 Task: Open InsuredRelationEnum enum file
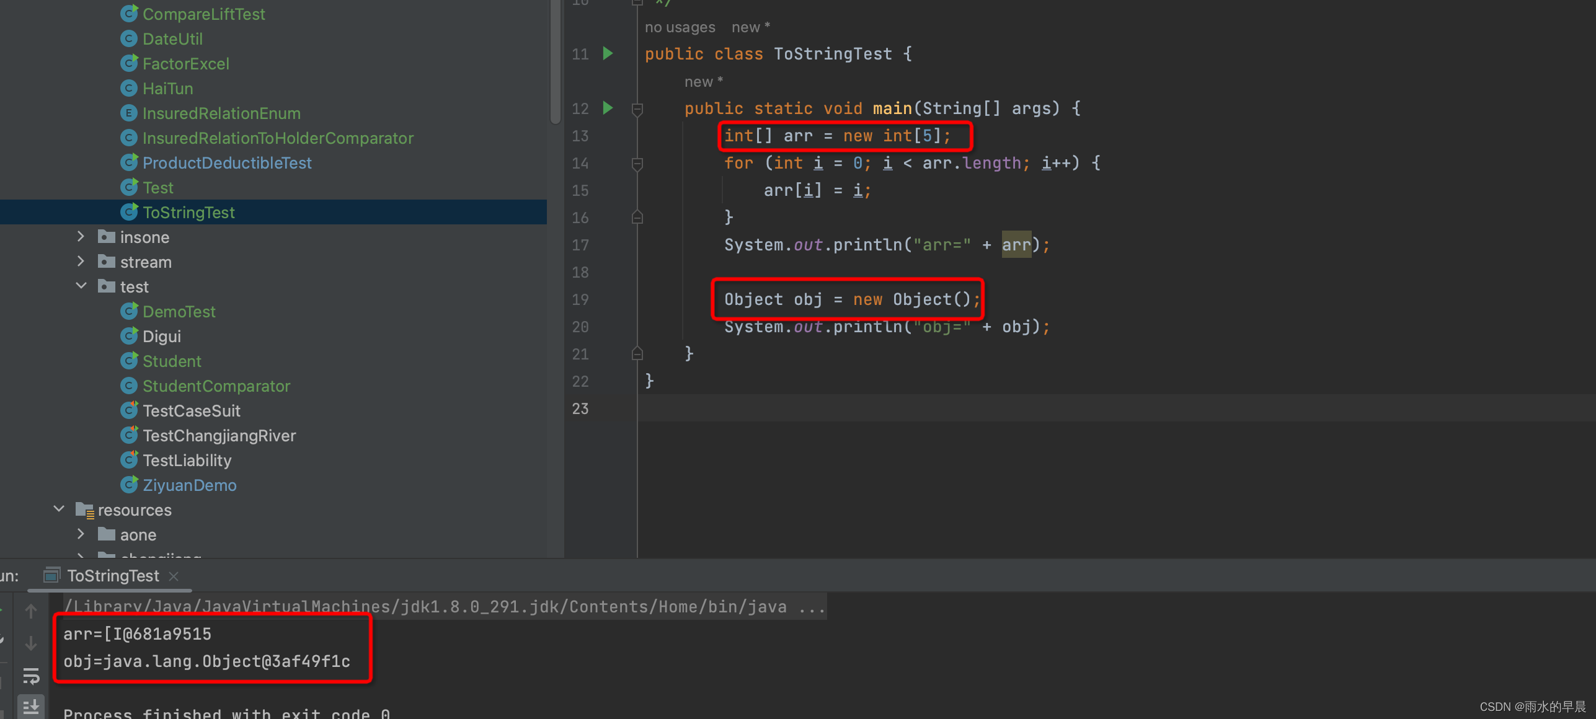click(x=221, y=113)
